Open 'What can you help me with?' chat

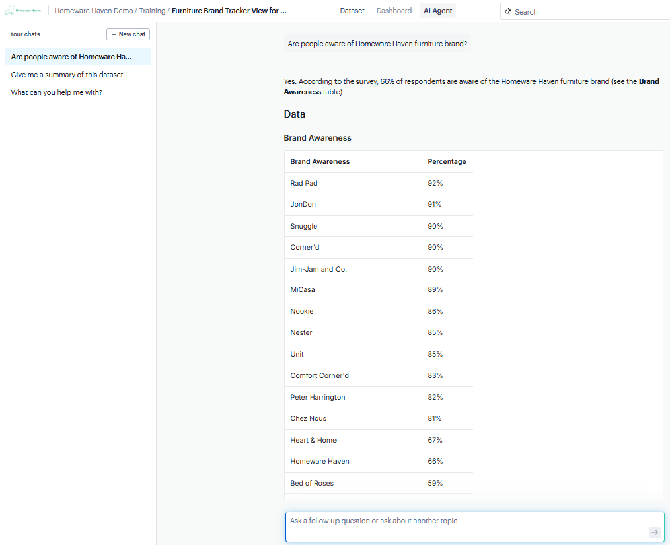click(56, 92)
